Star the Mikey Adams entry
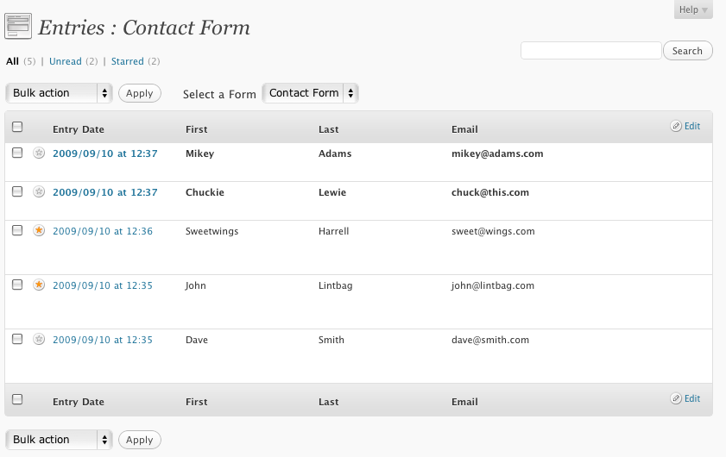The image size is (726, 457). [x=39, y=153]
